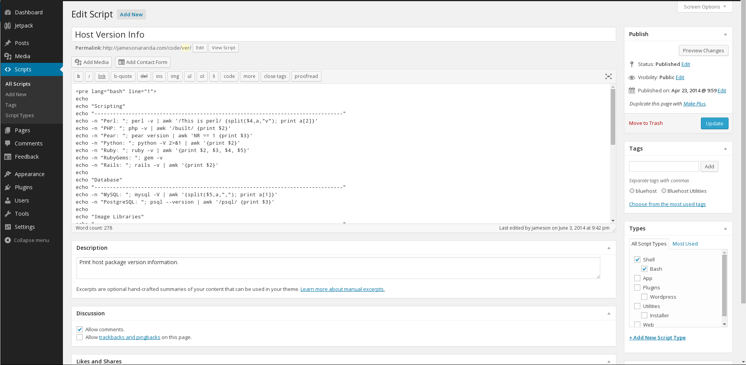746x365 pixels.
Task: Check the Wordpress script type
Action: coord(644,297)
